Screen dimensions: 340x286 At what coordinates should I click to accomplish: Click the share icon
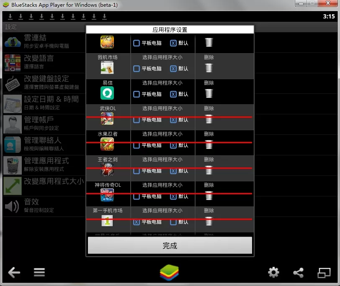tap(299, 273)
